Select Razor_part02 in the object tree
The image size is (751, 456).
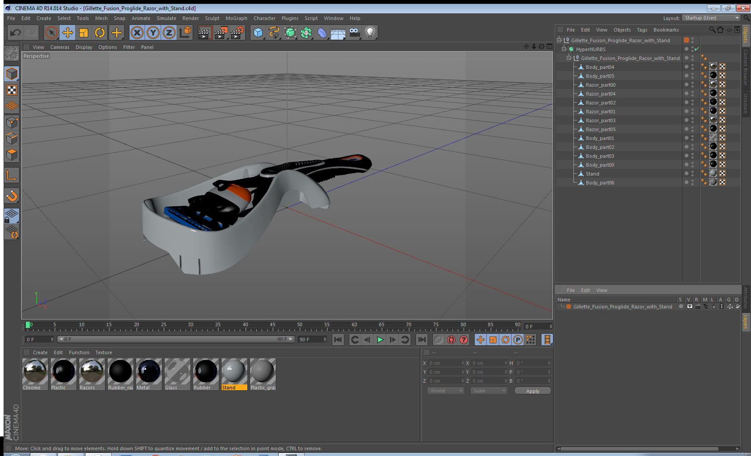[601, 103]
